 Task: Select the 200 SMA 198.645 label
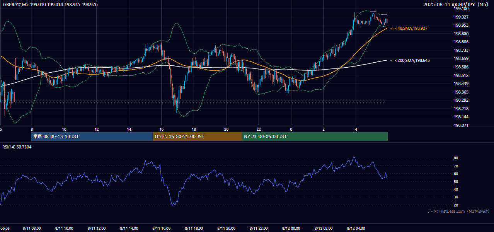coord(410,60)
